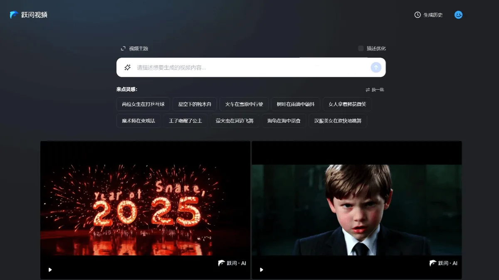Select suggestion 星空下的独木舟
Screen dimensions: 499x280
tap(195, 104)
